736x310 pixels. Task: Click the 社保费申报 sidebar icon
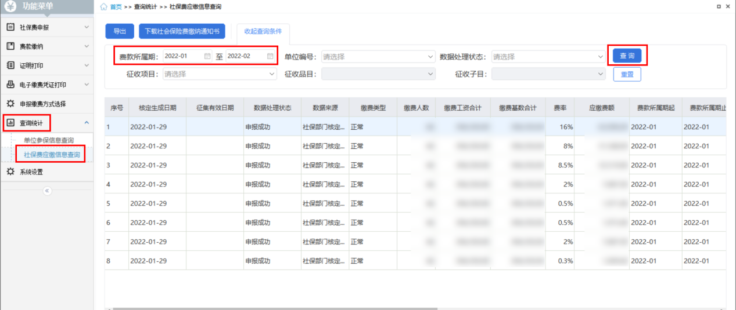10,27
